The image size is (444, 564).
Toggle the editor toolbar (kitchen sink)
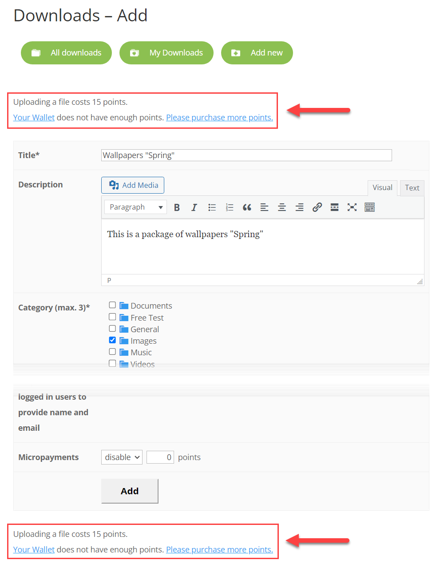[370, 207]
